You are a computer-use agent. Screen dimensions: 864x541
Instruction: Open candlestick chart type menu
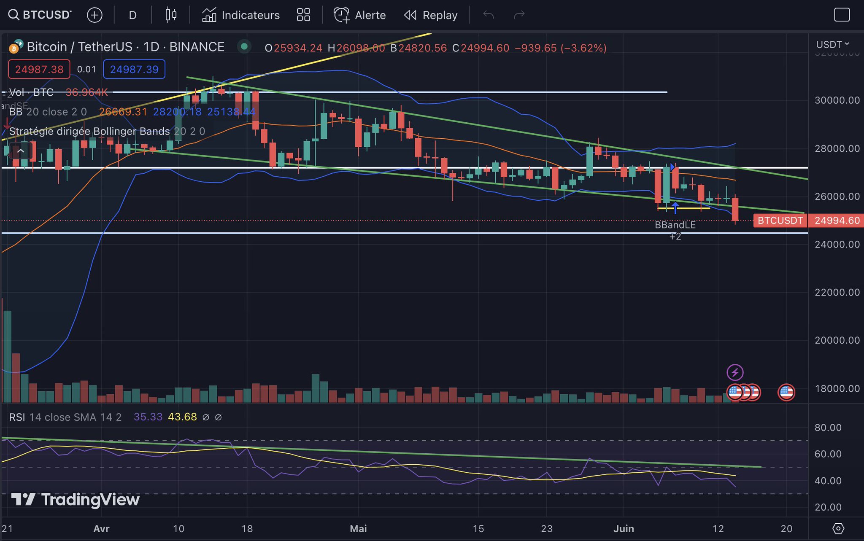click(171, 15)
